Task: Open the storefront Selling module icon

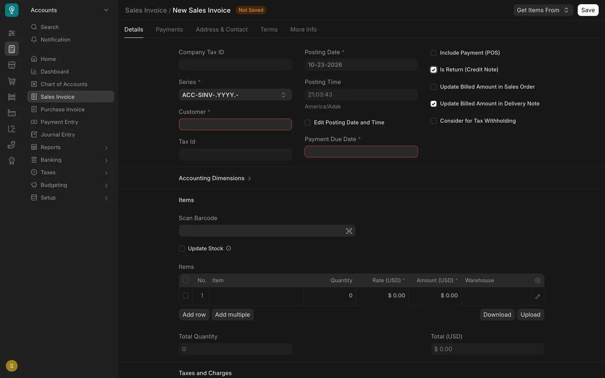Action: coord(12,65)
